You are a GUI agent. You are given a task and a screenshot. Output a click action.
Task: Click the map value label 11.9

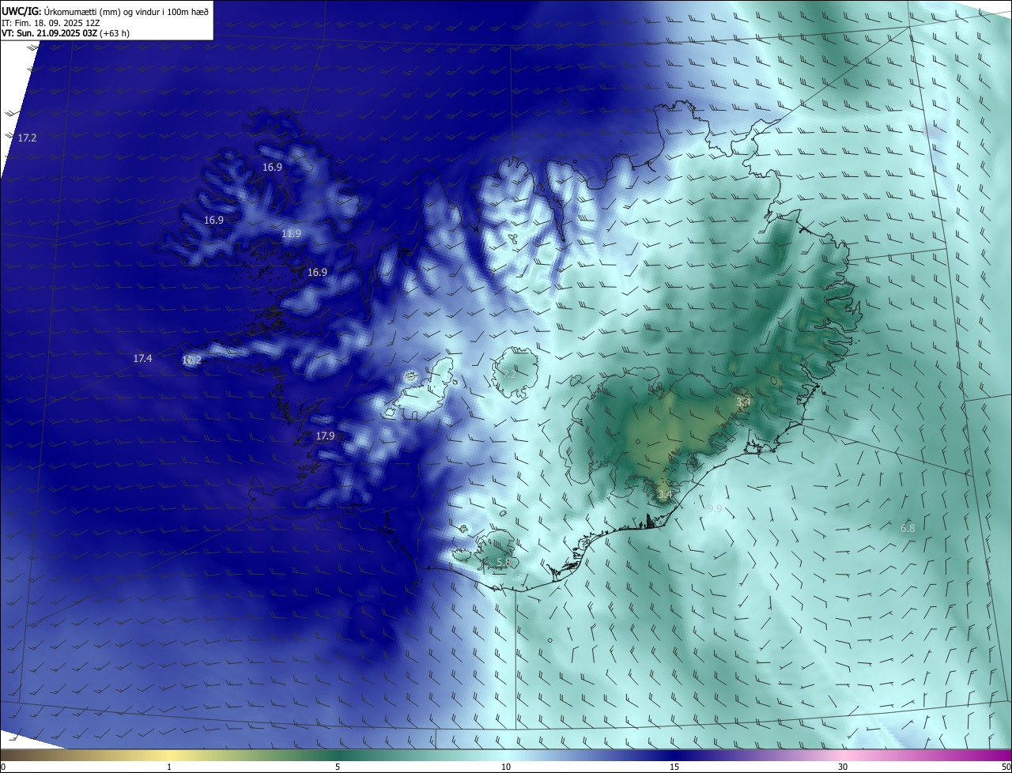291,233
